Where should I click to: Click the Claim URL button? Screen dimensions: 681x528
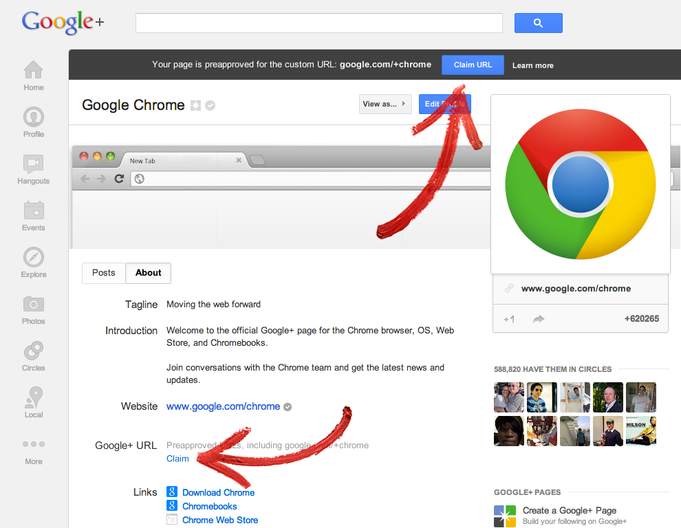click(x=473, y=65)
